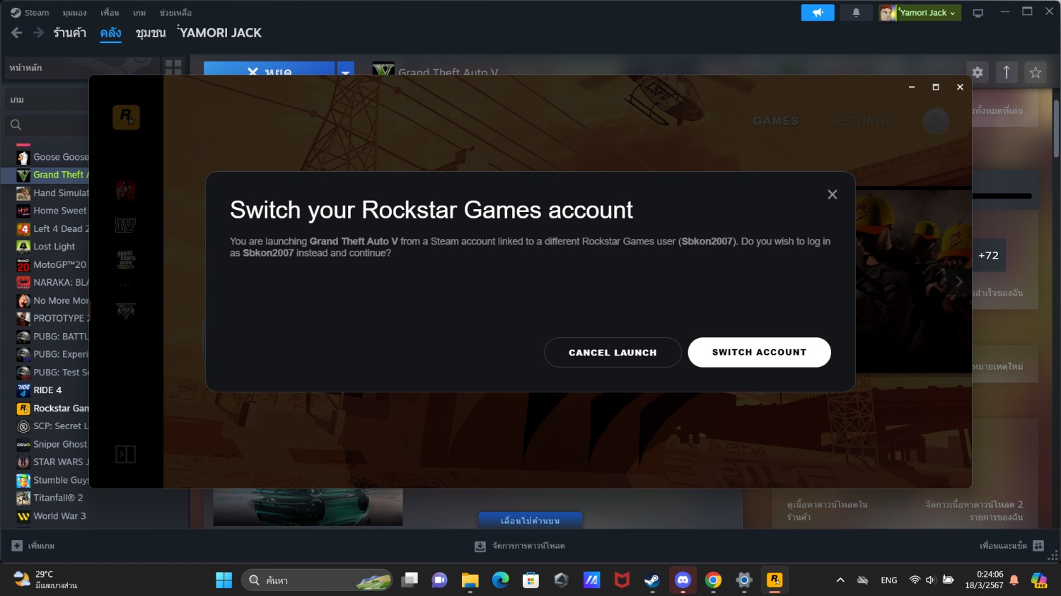This screenshot has width=1061, height=596.
Task: Open the game settings gear icon
Action: point(978,72)
